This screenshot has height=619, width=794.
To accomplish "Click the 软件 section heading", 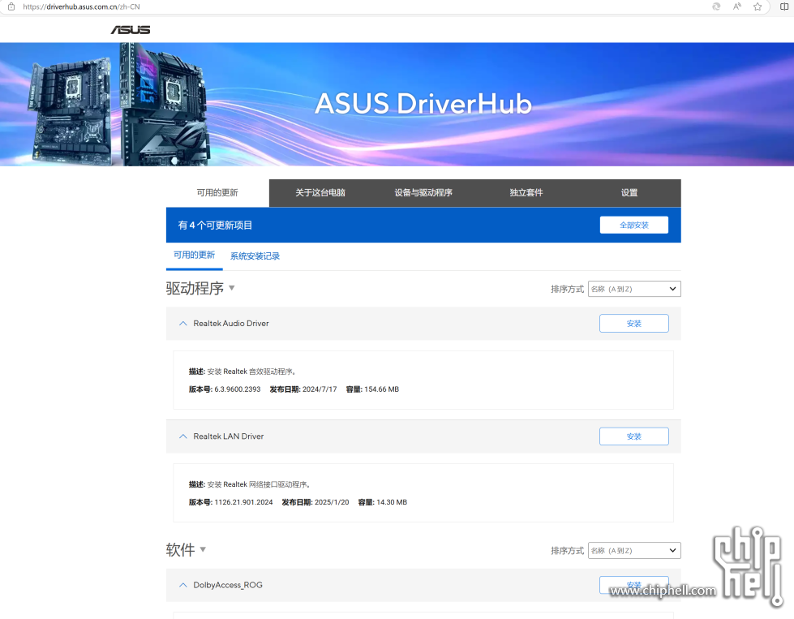I will pyautogui.click(x=181, y=549).
